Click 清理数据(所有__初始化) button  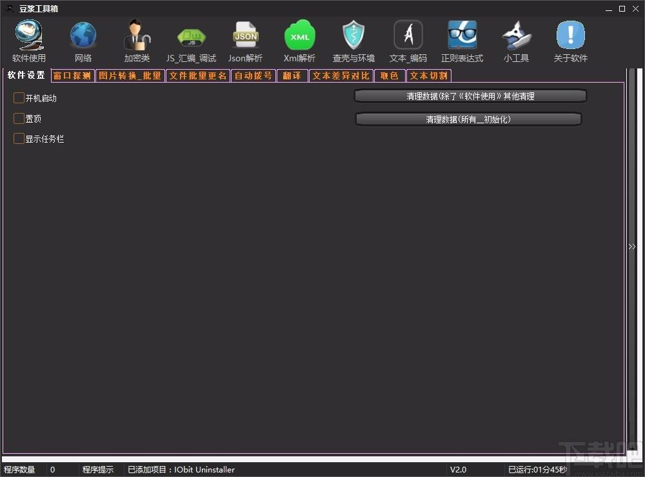coord(468,119)
